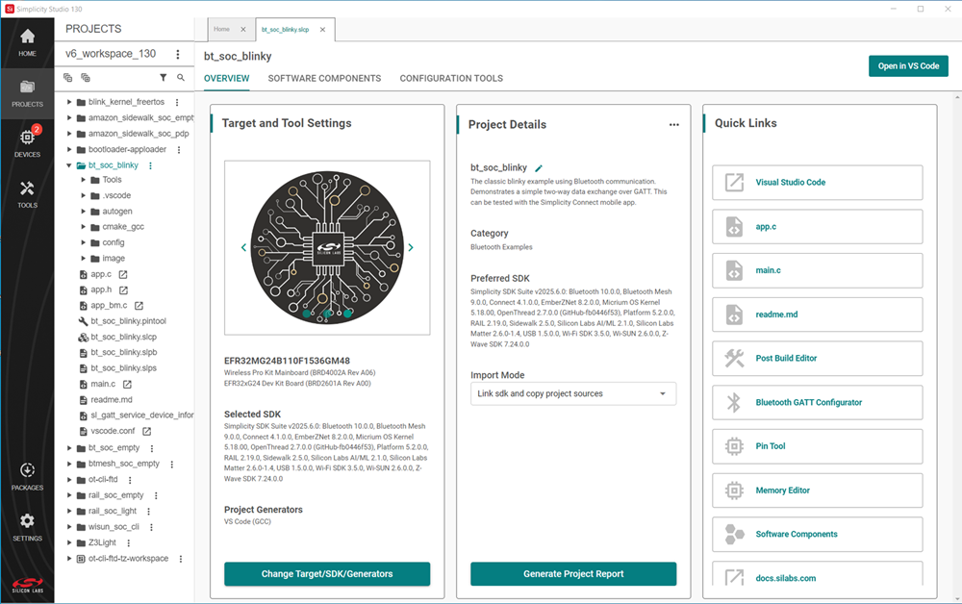
Task: Switch to Configuration Tools tab
Action: (451, 78)
